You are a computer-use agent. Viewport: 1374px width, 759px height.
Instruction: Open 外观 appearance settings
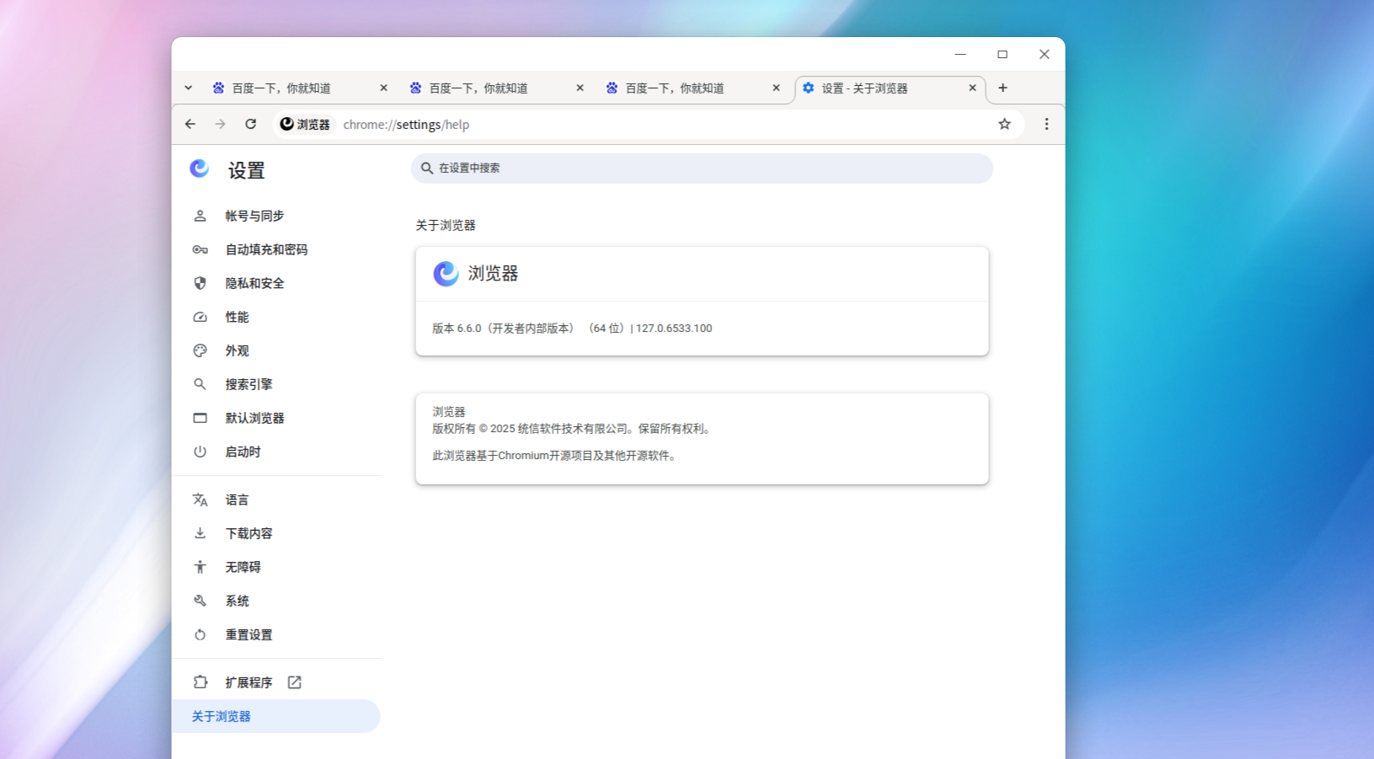[x=276, y=350]
